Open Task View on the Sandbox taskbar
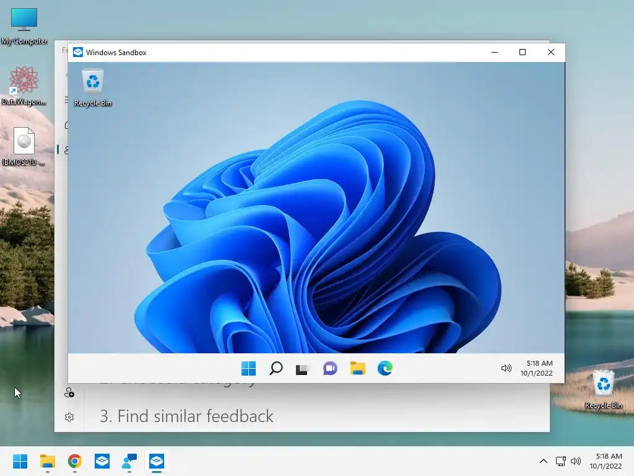Viewport: 634px width, 476px height. coord(302,369)
